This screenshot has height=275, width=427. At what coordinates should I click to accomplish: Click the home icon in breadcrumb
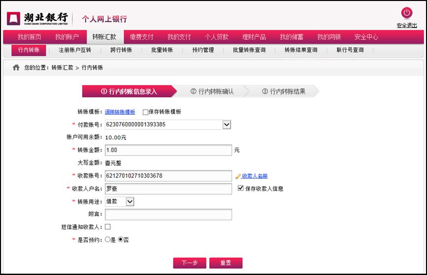point(16,67)
